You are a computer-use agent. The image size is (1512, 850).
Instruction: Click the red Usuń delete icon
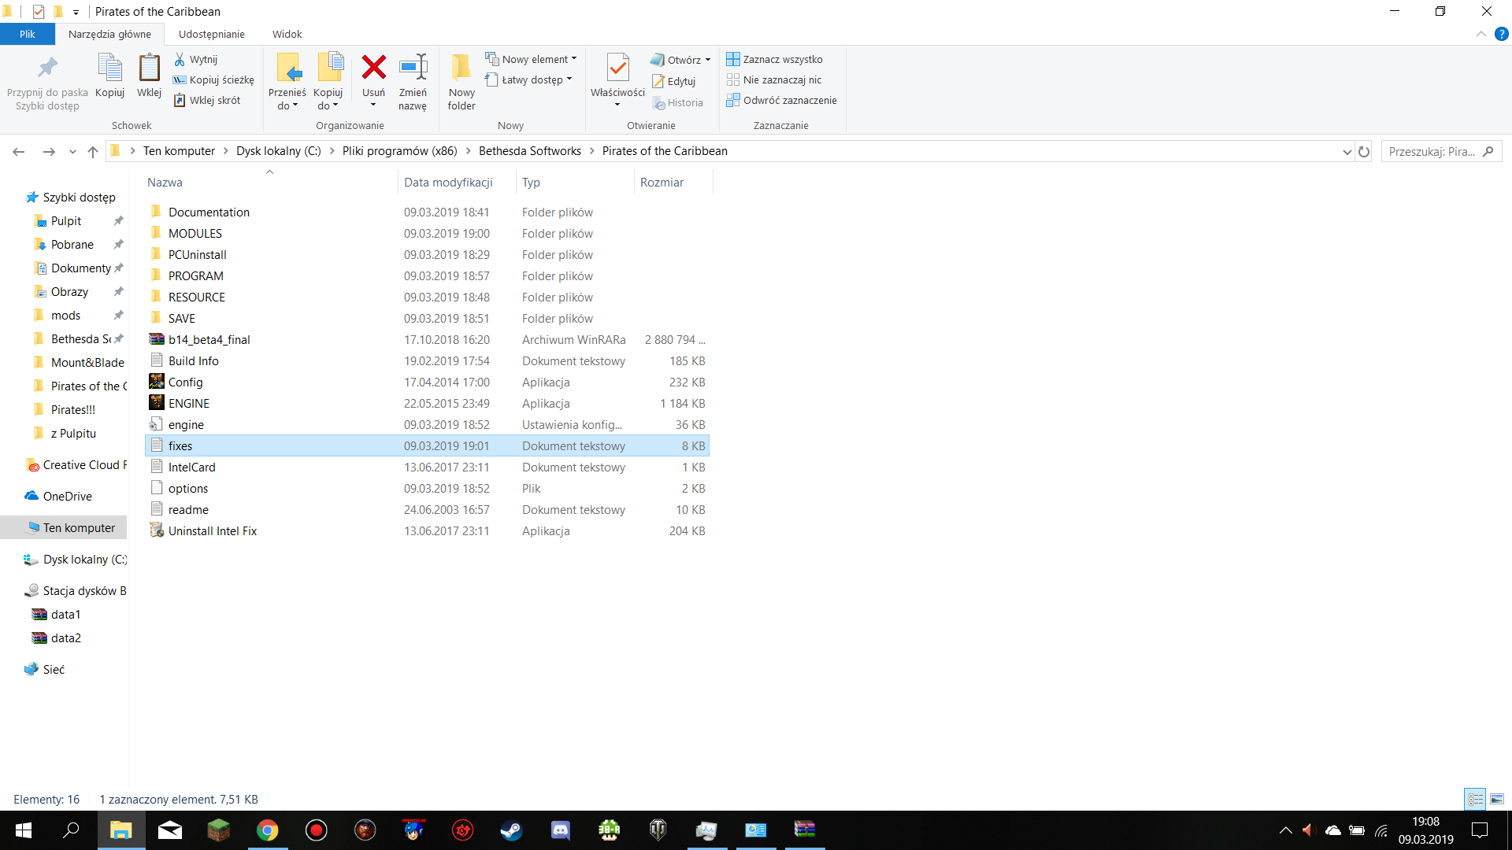[x=373, y=68]
